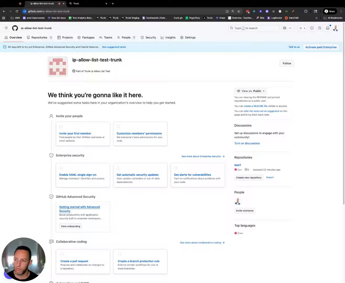Screen dimensions: 345x283
Task: Open Enable SAML single sign-on task
Action: [x=78, y=175]
